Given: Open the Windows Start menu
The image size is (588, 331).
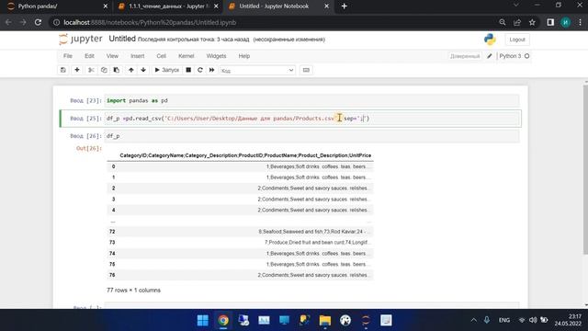Looking at the screenshot, I should point(203,320).
